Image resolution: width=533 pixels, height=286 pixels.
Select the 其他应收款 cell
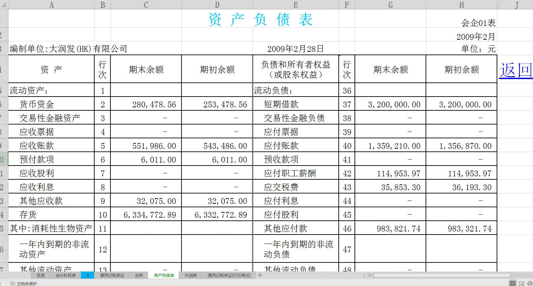tap(52, 201)
